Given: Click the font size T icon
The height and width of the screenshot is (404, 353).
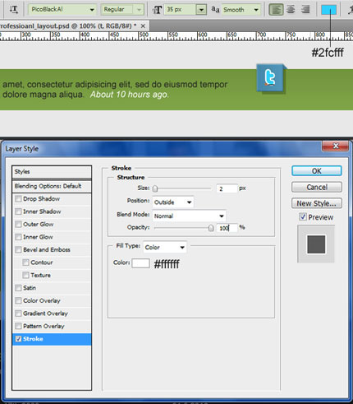Looking at the screenshot, I should click(158, 10).
